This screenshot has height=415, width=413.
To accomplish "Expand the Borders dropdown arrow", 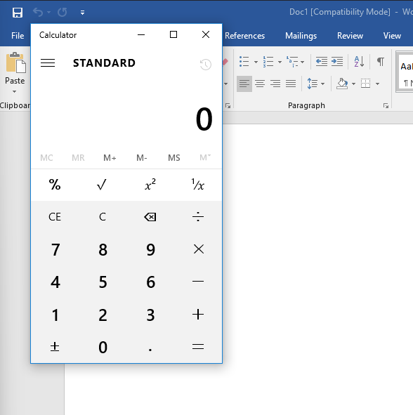I will coord(377,84).
